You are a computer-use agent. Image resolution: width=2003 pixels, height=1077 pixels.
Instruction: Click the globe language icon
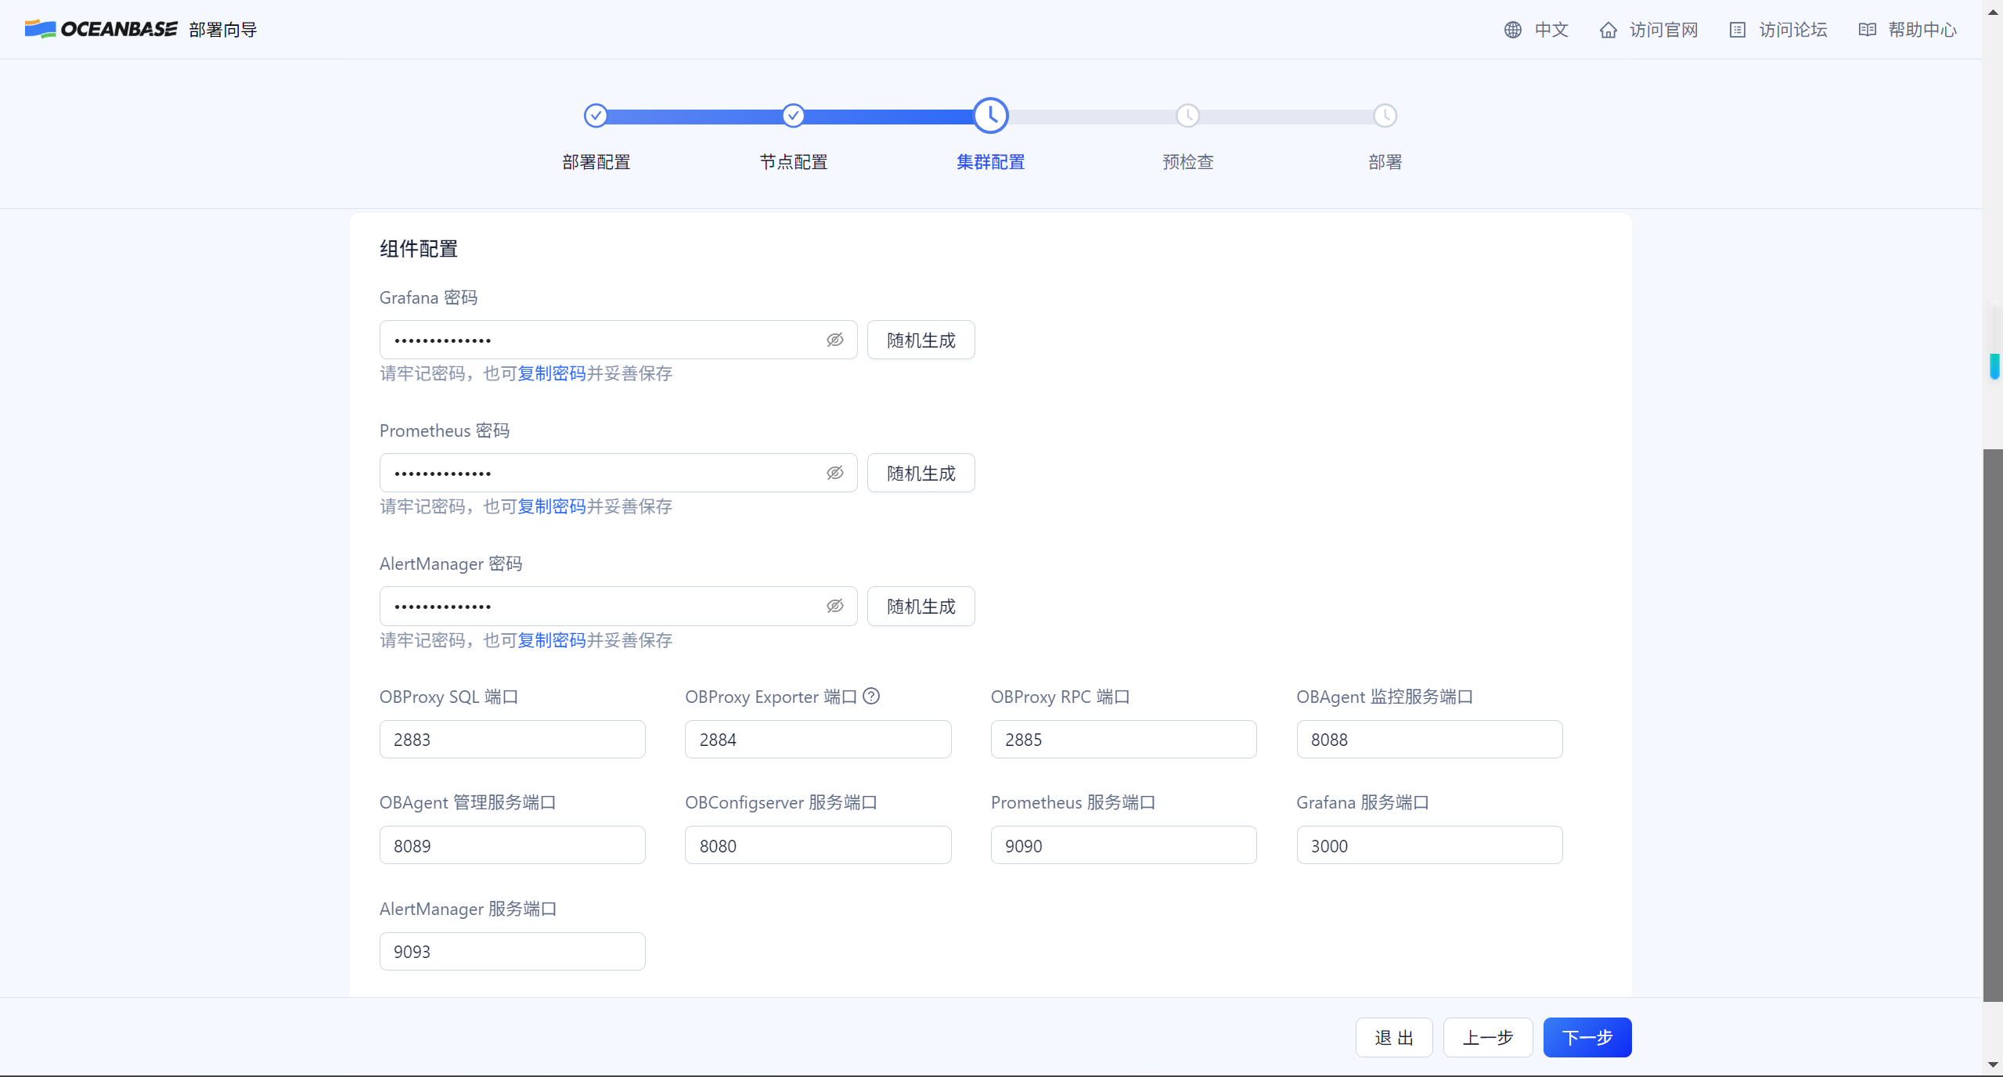point(1512,30)
